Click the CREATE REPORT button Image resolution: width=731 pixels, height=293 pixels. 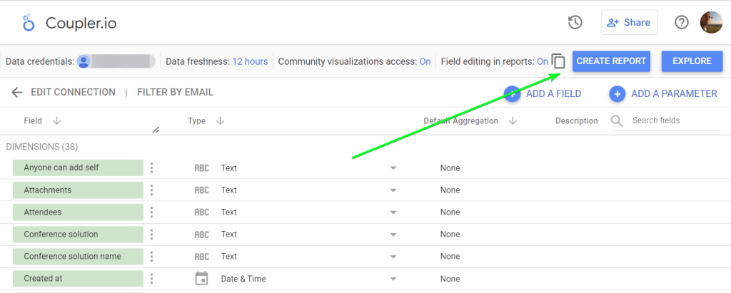click(611, 61)
